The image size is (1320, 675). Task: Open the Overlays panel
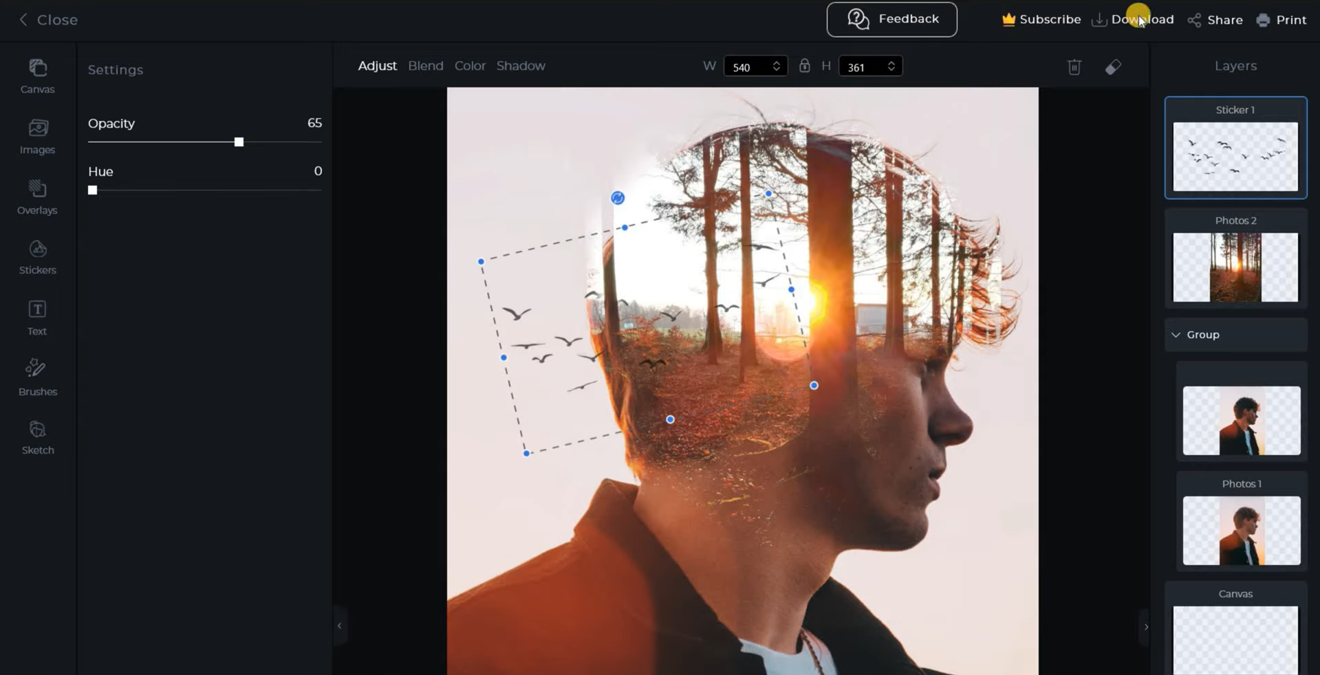coord(36,197)
